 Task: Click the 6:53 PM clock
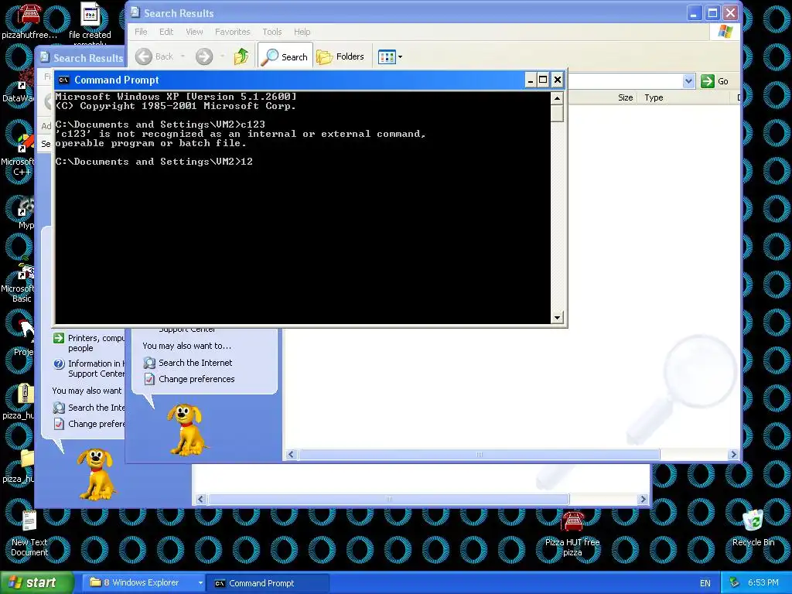pos(763,583)
